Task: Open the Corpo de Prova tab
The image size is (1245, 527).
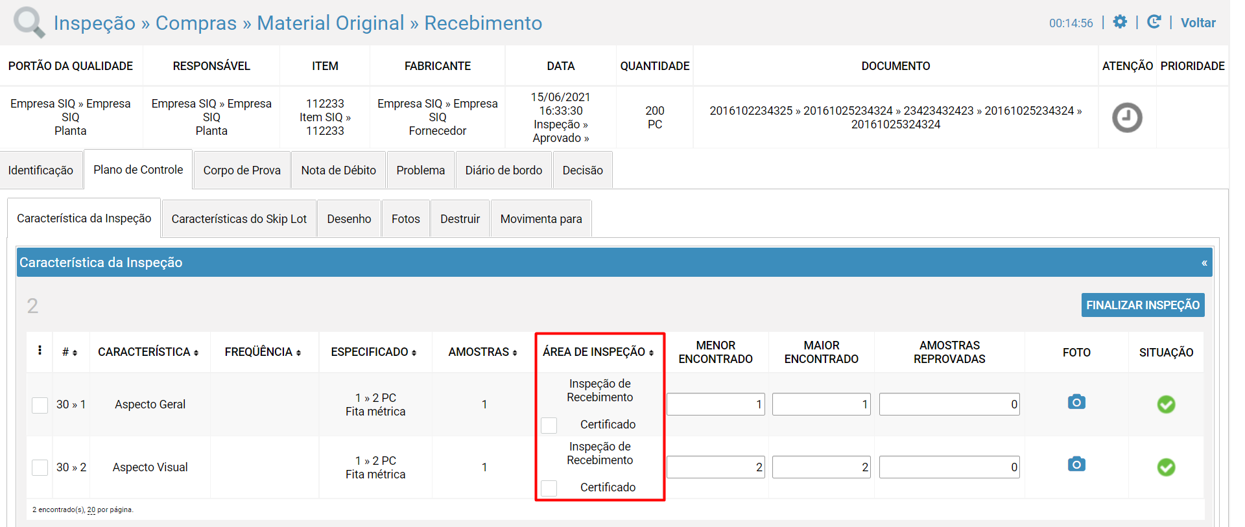Action: [242, 170]
